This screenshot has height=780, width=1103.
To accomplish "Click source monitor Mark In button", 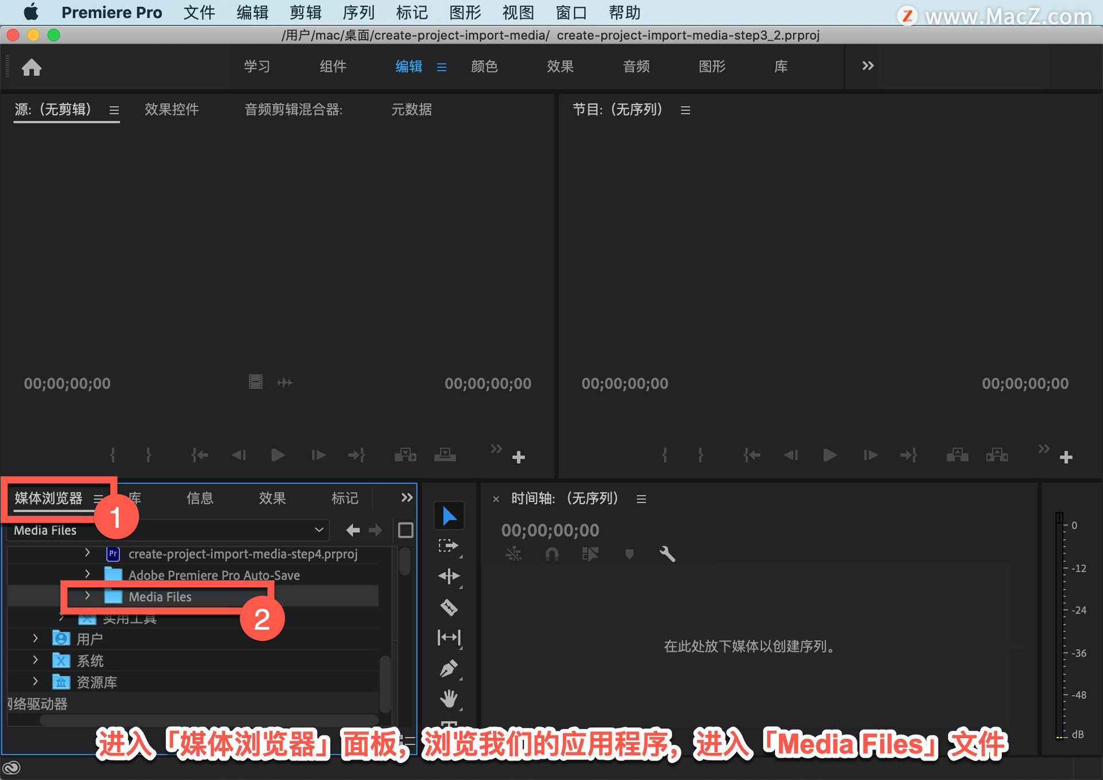I will coord(113,455).
